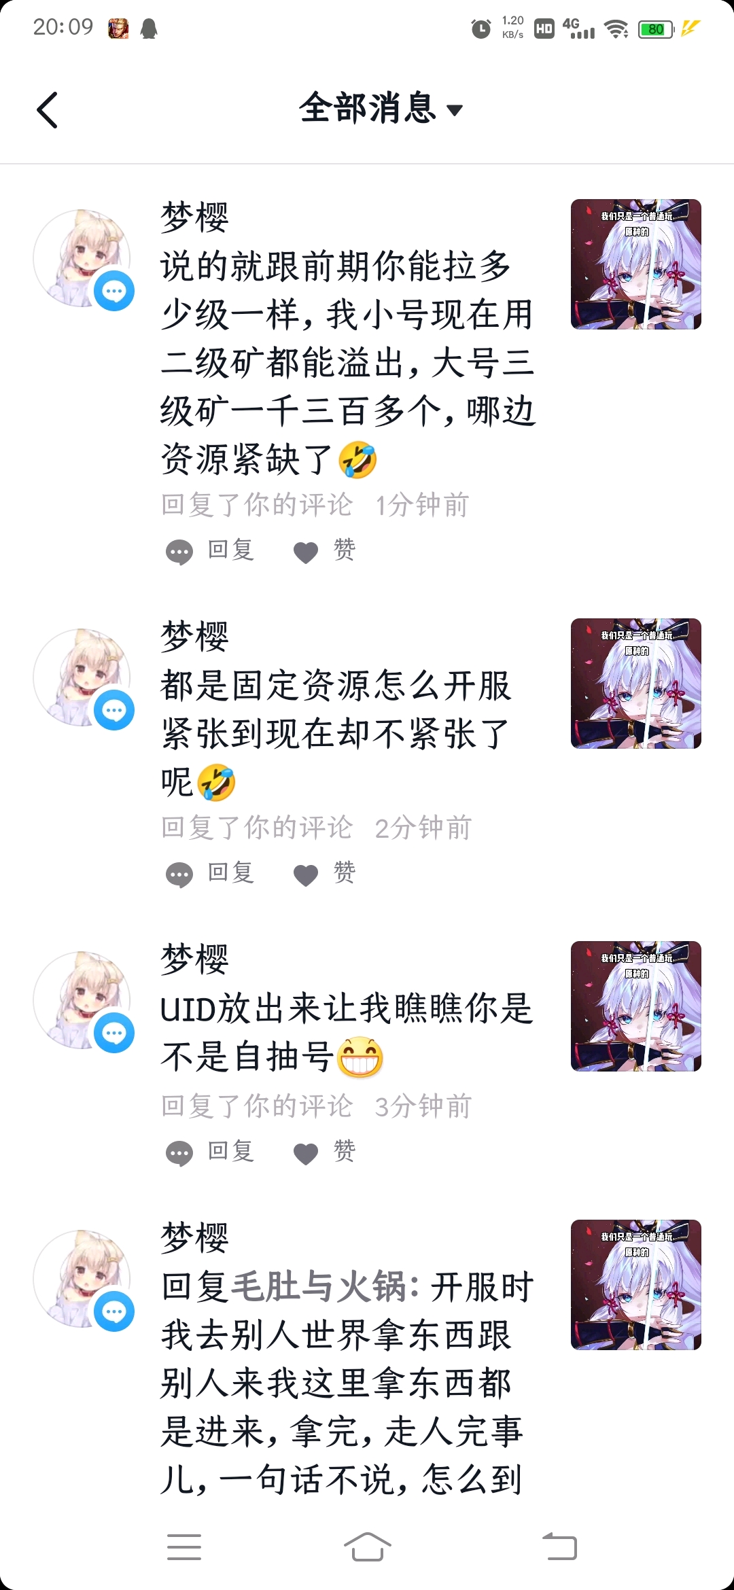The width and height of the screenshot is (734, 1590).
Task: Tap the back arrow icon
Action: (47, 110)
